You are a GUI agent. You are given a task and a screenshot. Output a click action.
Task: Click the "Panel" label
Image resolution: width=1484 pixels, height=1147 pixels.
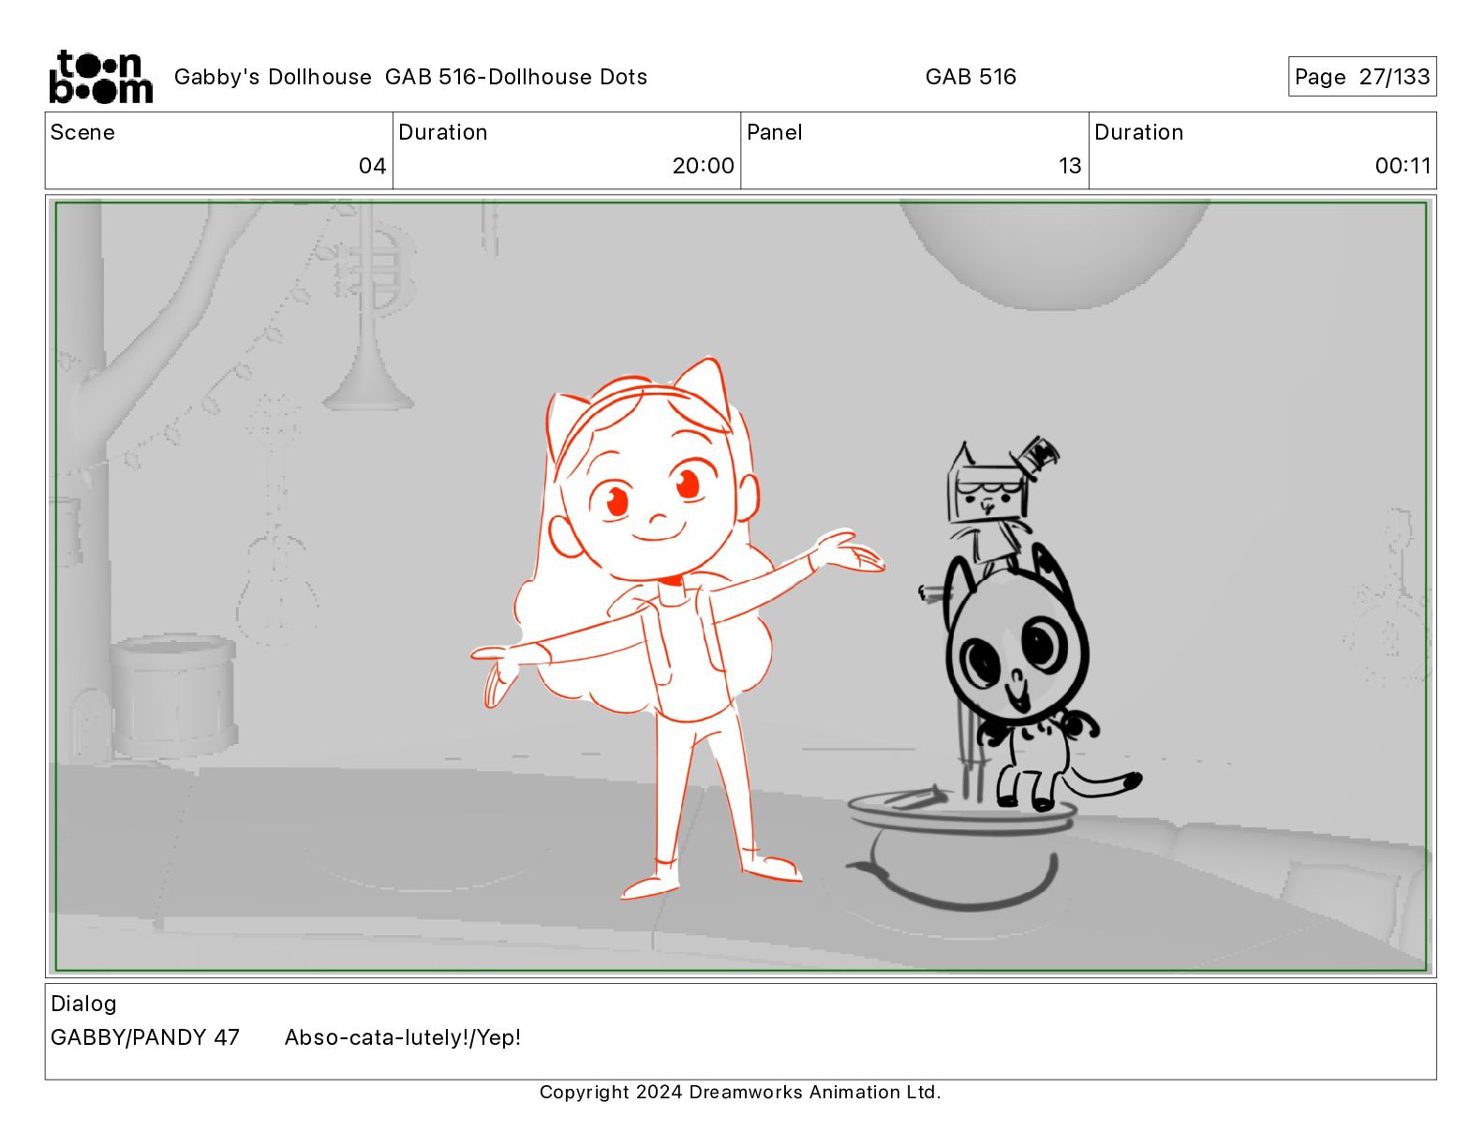pos(774,132)
